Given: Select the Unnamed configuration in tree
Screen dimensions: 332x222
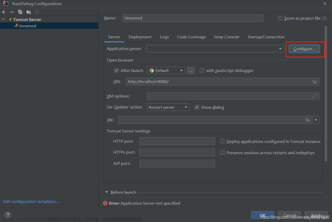Looking at the screenshot, I should click(x=49, y=26).
